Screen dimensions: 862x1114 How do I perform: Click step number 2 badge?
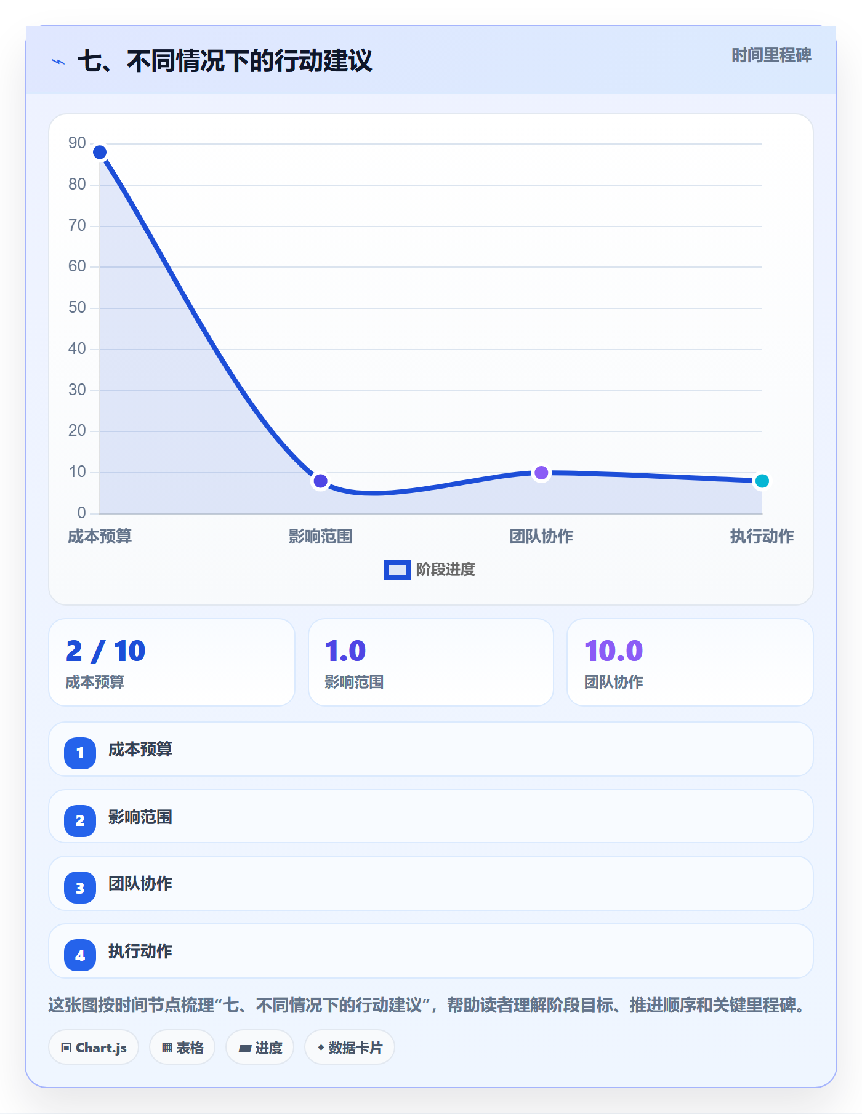pos(80,820)
